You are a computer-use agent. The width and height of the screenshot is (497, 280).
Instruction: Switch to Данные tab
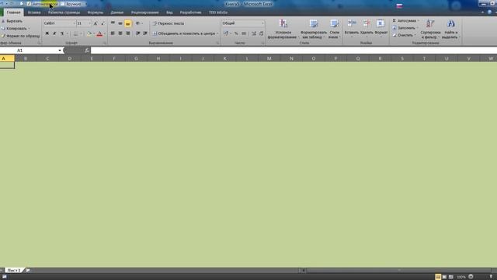pos(116,12)
